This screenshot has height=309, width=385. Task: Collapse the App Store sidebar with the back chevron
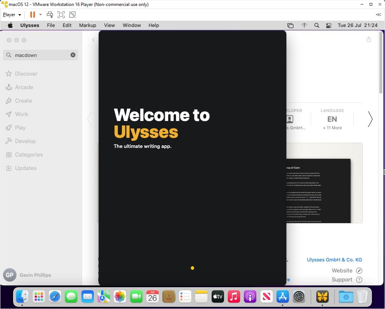93,39
